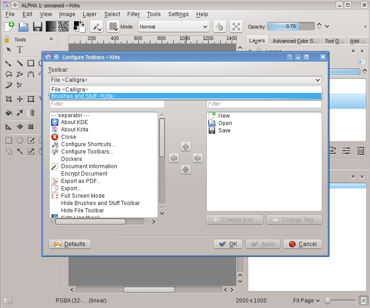
Task: Click the Save toolbar icon
Action: pyautogui.click(x=38, y=27)
